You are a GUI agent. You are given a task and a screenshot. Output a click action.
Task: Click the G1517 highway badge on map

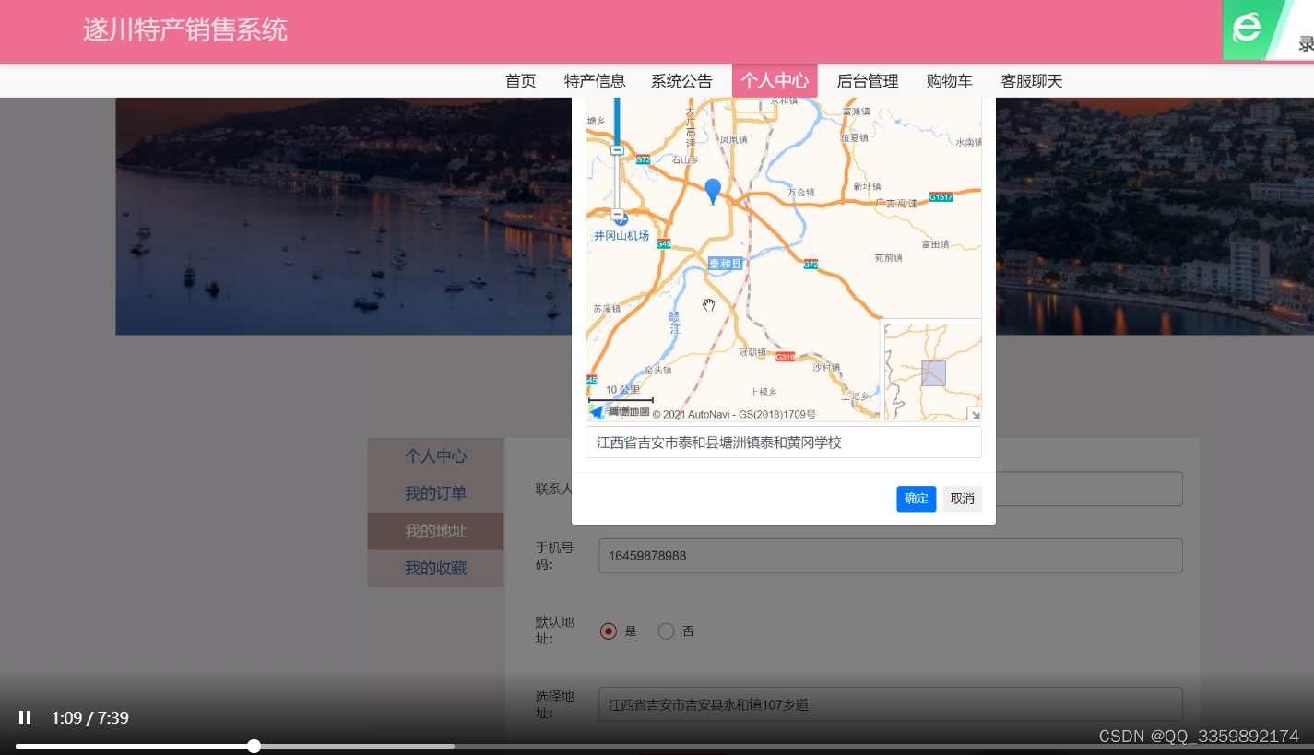click(x=941, y=197)
